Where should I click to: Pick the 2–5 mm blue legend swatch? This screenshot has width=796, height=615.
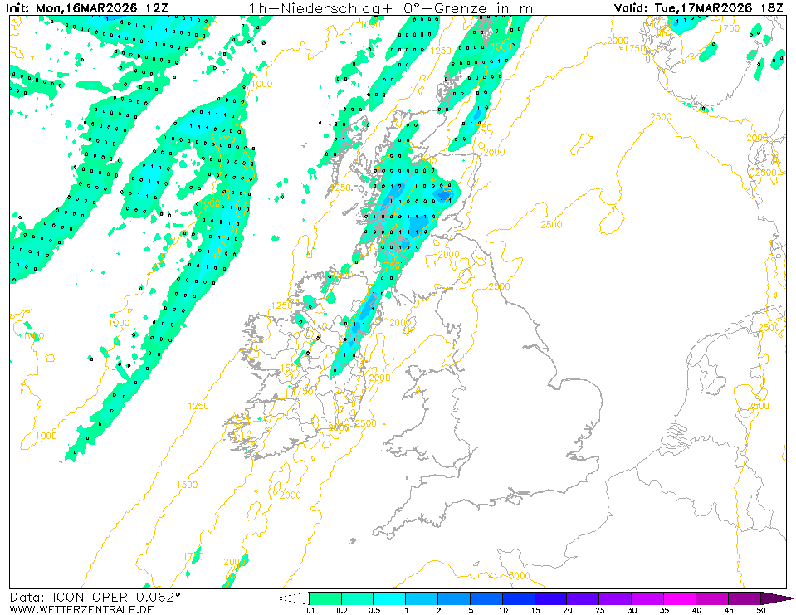click(454, 598)
